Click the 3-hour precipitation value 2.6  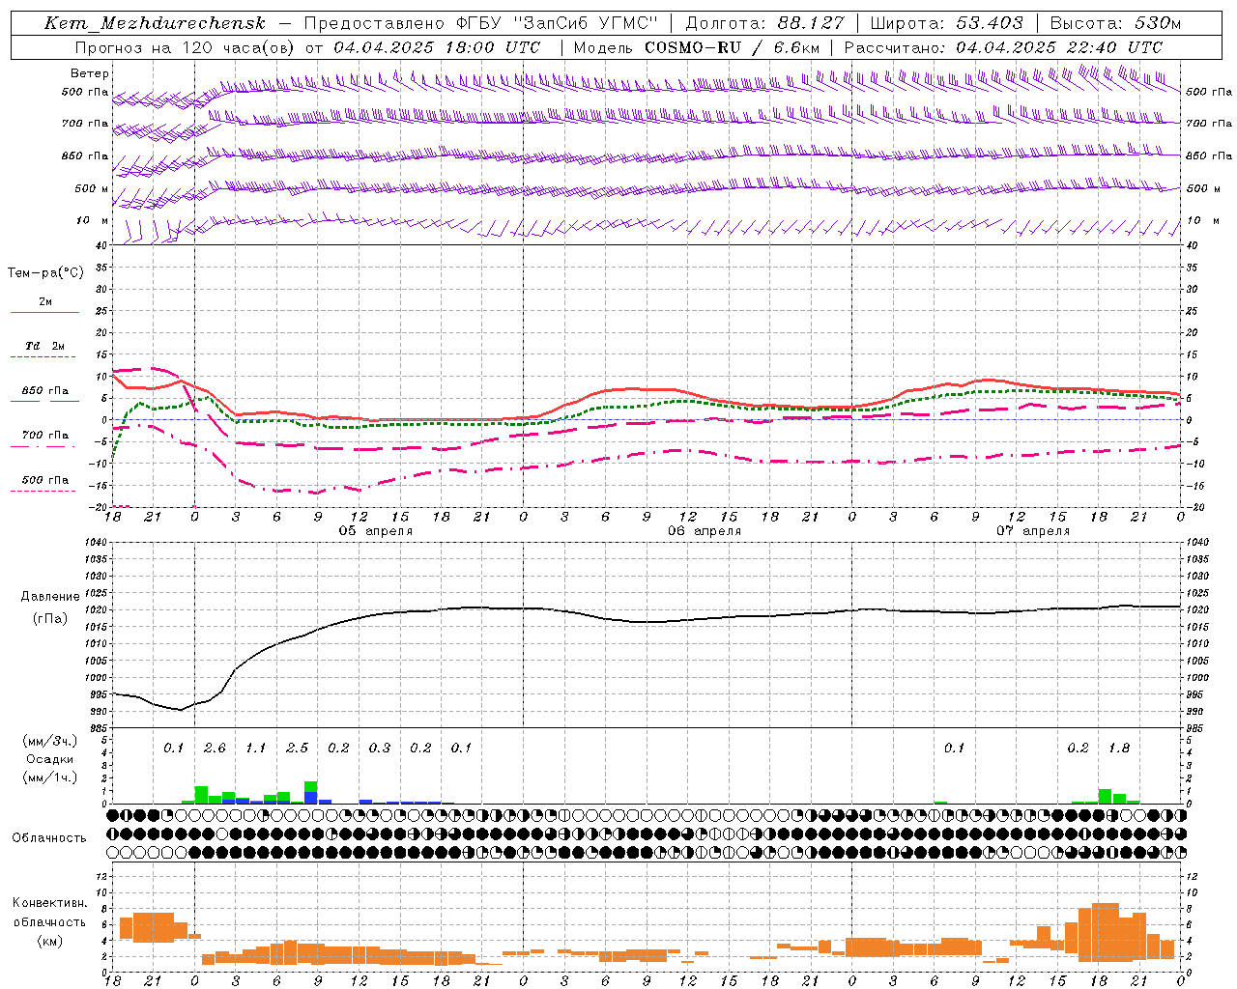pos(215,748)
